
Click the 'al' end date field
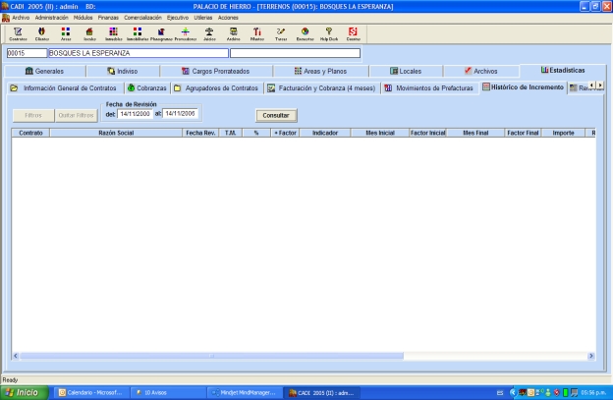click(x=181, y=113)
